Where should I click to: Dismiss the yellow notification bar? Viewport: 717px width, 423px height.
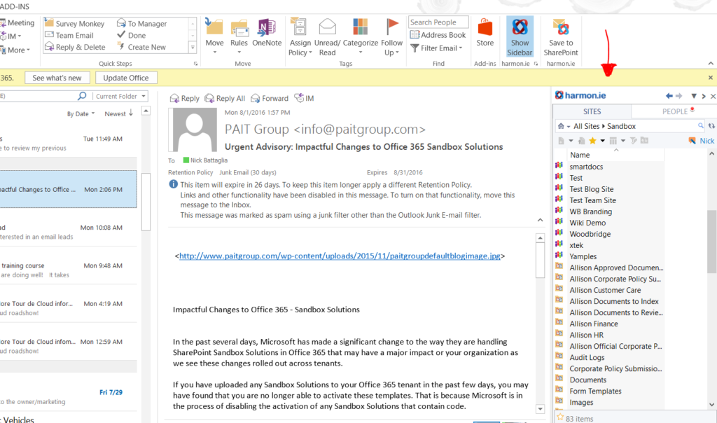[x=711, y=78]
